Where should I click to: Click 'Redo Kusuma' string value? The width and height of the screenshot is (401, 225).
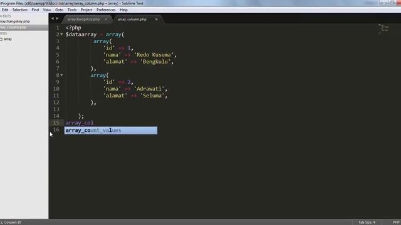point(154,55)
